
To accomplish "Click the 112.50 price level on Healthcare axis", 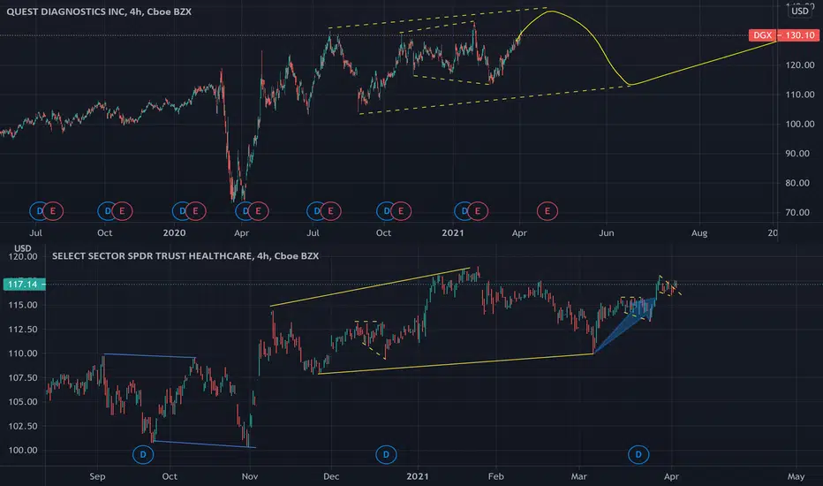I will [23, 329].
